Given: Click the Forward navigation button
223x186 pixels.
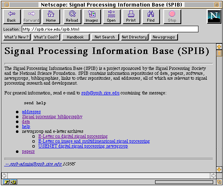Looking at the screenshot, I should (x=32, y=17).
